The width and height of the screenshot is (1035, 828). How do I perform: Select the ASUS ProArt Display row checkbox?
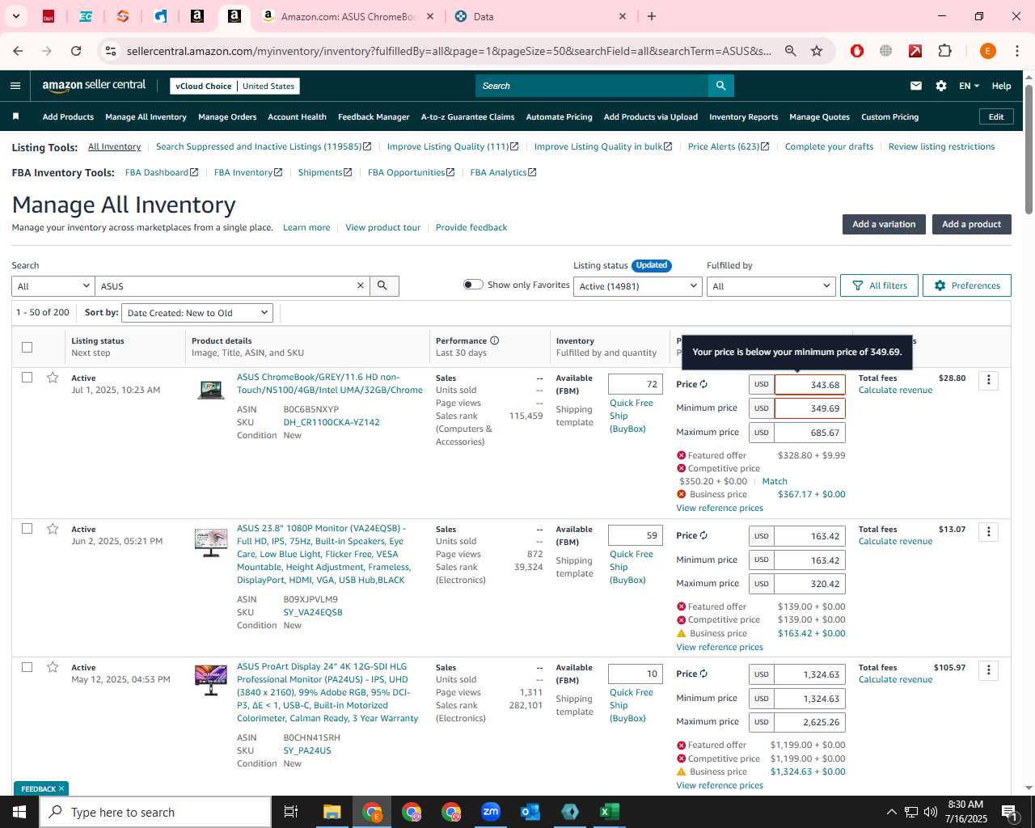[27, 667]
